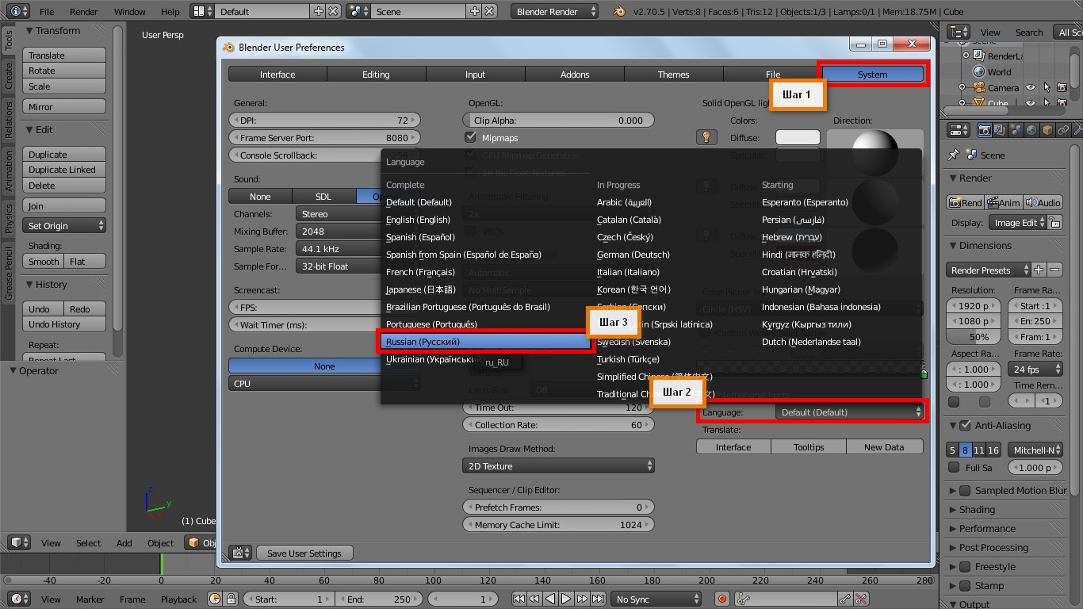Select the Render properties camera tab icon
This screenshot has width=1083, height=609.
[x=984, y=130]
